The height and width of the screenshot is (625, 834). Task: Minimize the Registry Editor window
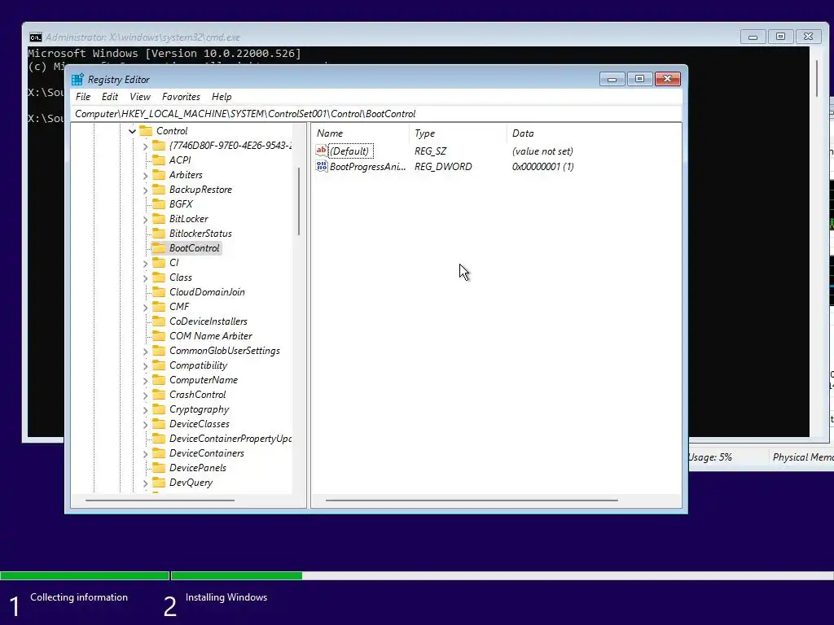tap(612, 79)
